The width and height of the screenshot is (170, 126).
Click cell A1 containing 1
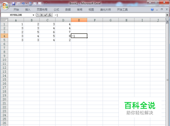pos(16,24)
